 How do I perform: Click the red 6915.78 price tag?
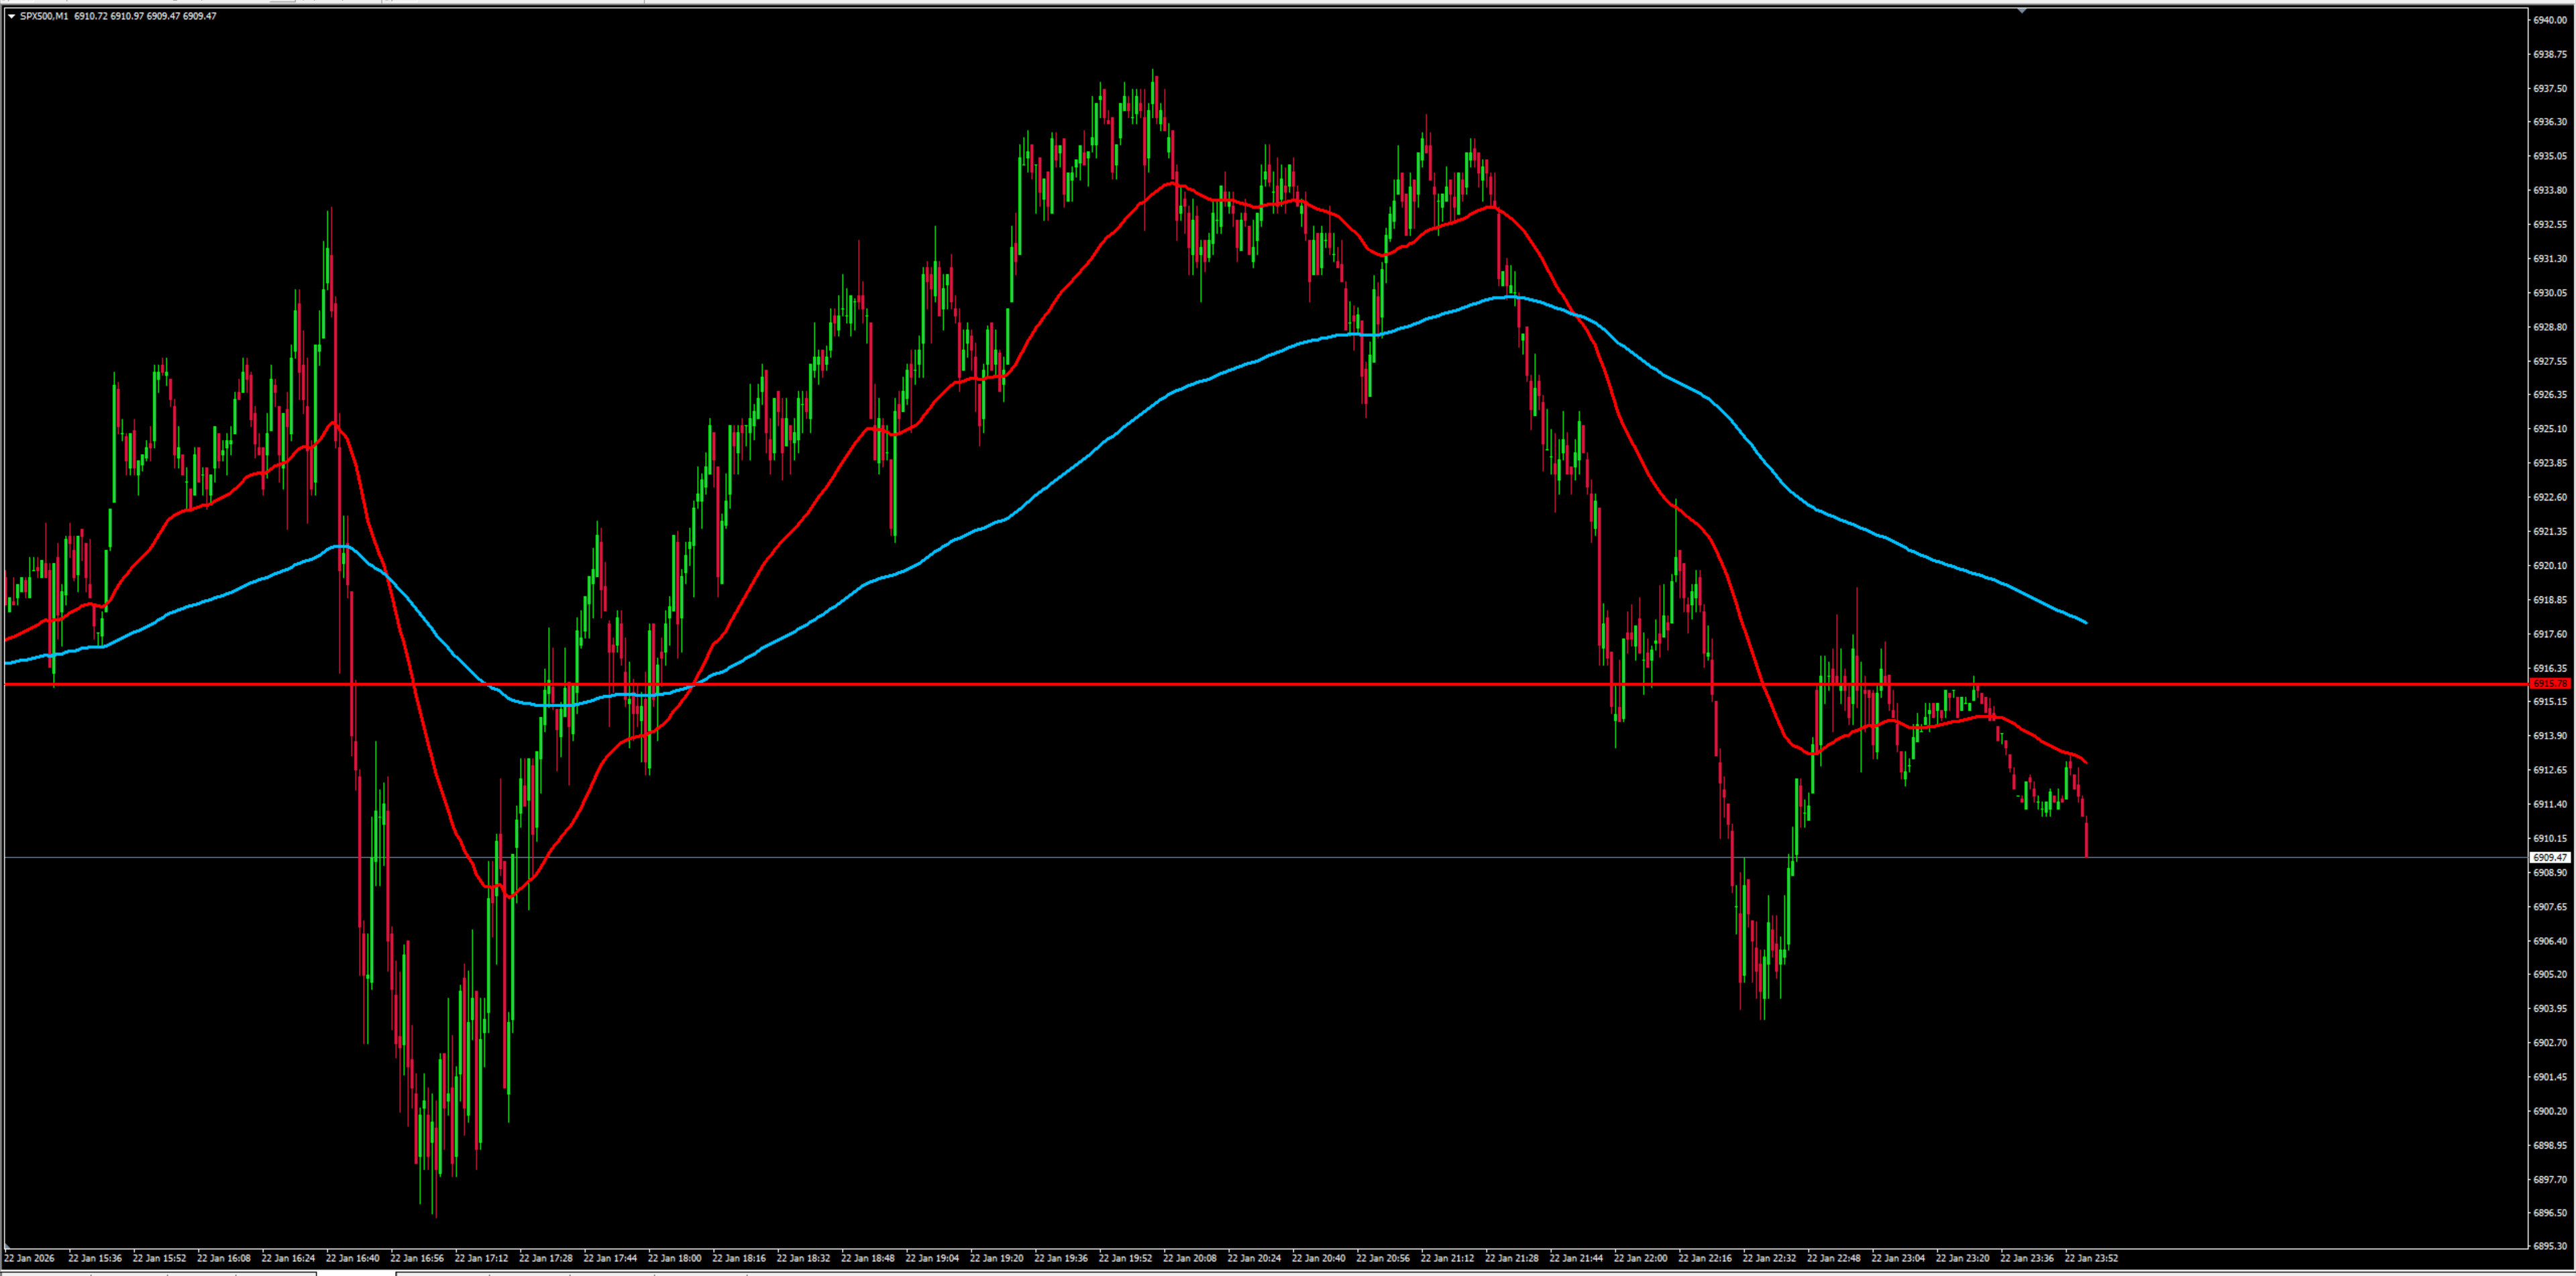[2549, 683]
